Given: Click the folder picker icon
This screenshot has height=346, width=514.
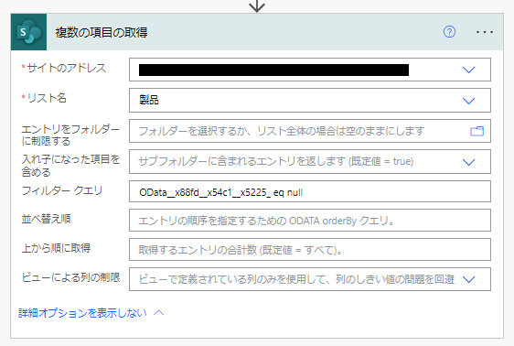Looking at the screenshot, I should [477, 131].
